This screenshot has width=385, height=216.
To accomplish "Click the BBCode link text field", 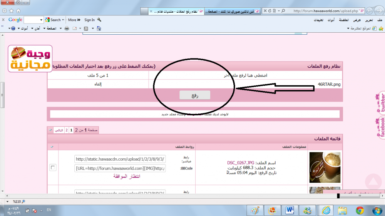I will (120, 168).
